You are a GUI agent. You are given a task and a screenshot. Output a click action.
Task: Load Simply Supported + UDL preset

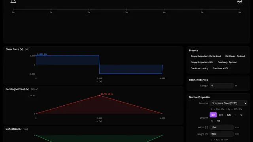click(202, 62)
